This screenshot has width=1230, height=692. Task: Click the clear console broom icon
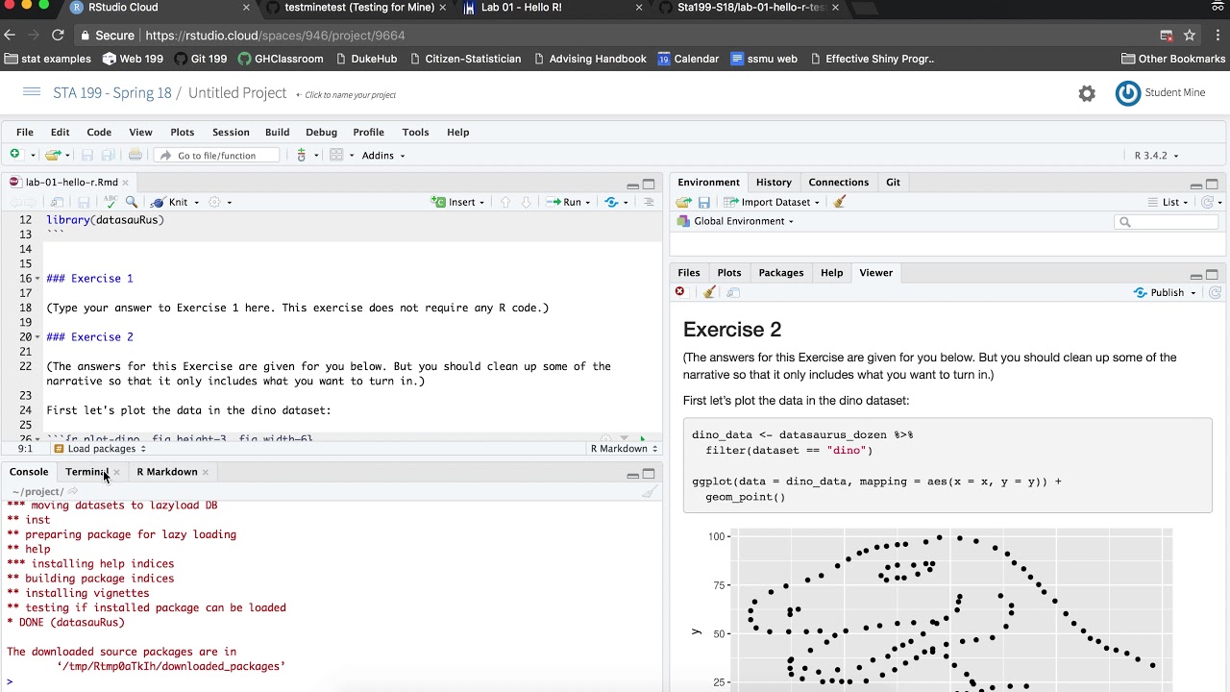tap(650, 491)
